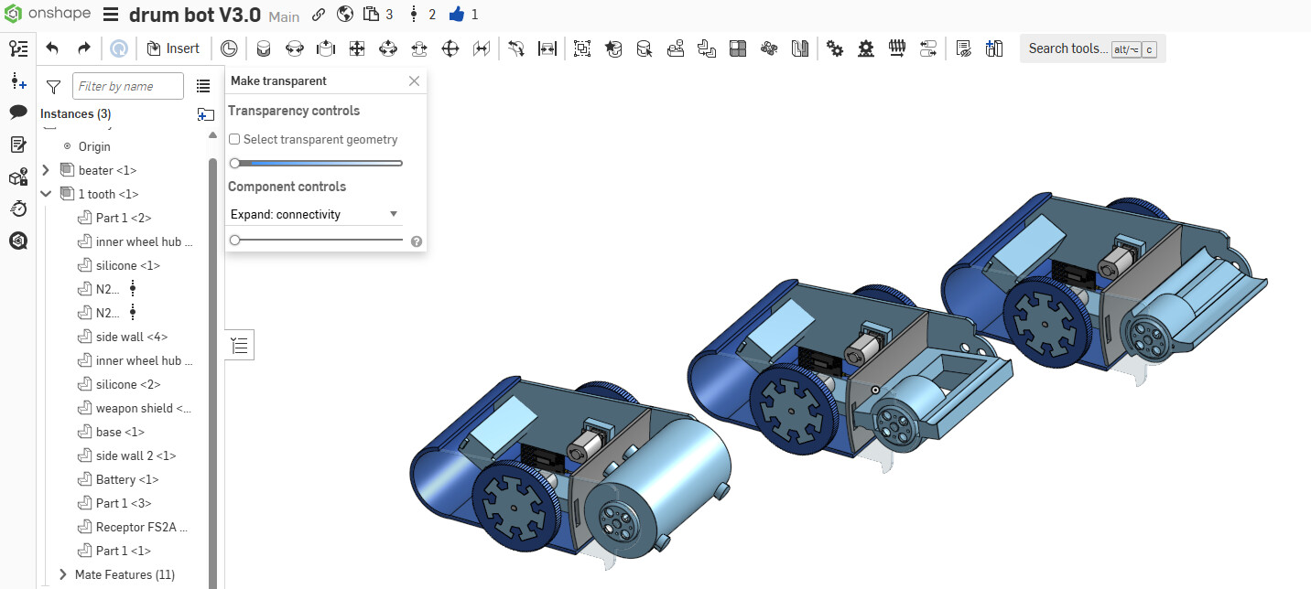Click the Redo arrow in the toolbar

[83, 48]
